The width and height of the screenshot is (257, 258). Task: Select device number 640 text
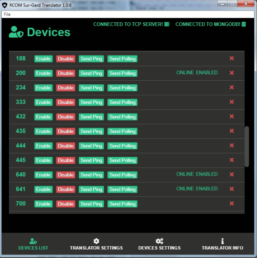(21, 174)
